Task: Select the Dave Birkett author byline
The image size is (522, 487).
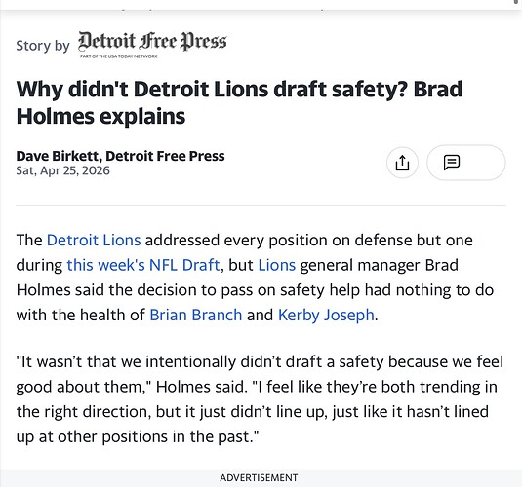Action: tap(120, 156)
